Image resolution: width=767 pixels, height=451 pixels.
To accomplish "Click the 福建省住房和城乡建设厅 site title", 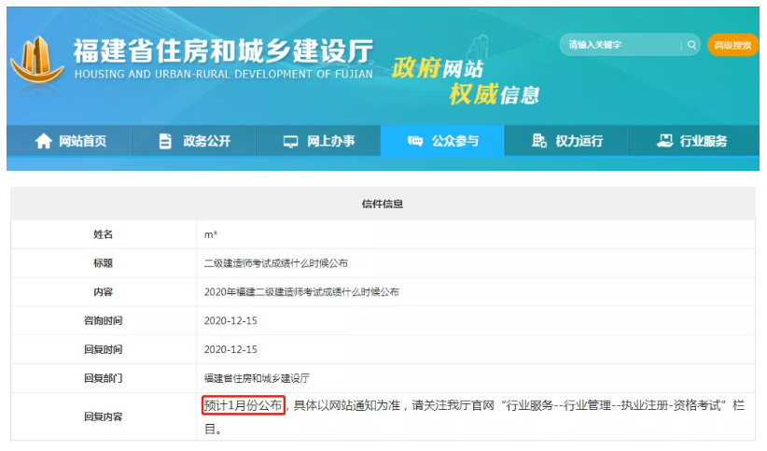I will [224, 51].
